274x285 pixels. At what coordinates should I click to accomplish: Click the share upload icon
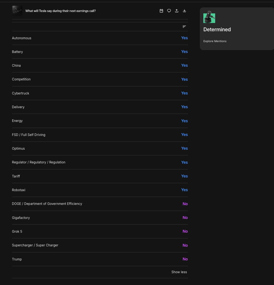pos(176,11)
